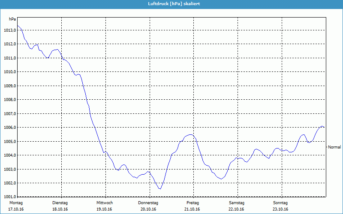The height and width of the screenshot is (214, 343).
Task: Click the chart title 'Luftdruck [hPa] skaliert'
Action: [174, 4]
